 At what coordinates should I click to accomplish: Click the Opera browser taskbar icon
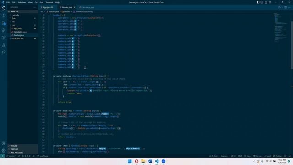[x=136, y=161]
